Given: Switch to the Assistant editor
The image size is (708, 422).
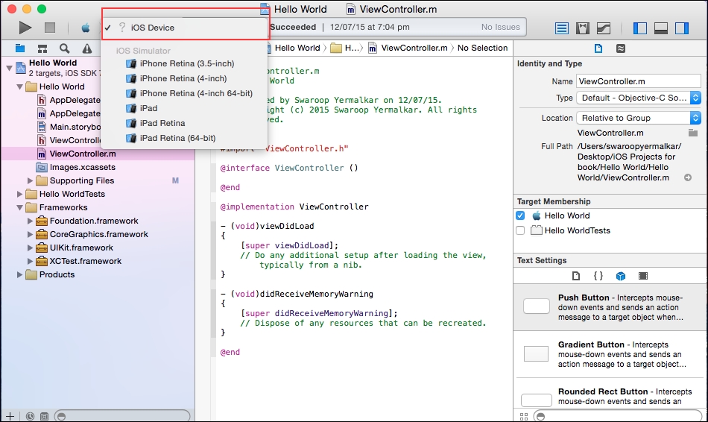Looking at the screenshot, I should coord(583,28).
